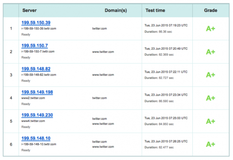233x160 pixels.
Task: Click the Ready status under 199.59.150.39
Action: pos(26,35)
